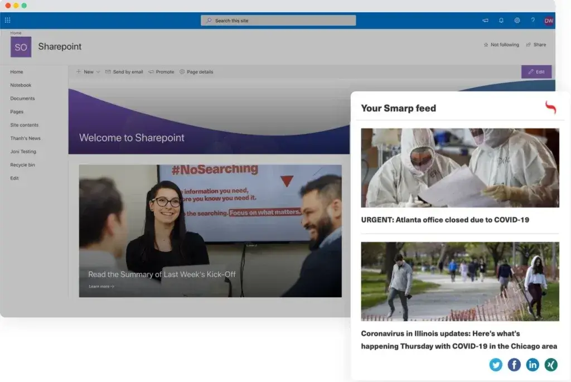The image size is (571, 382).
Task: Click the megaphone icon in the top bar
Action: coord(485,21)
